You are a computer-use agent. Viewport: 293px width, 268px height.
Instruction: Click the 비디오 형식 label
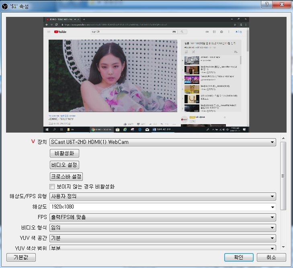point(34,228)
